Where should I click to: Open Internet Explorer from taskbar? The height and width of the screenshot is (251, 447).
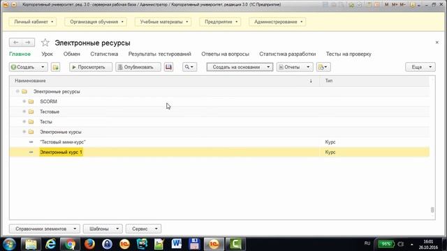tap(51, 244)
